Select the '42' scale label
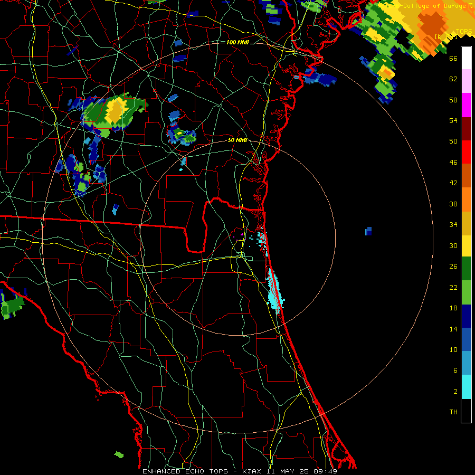 [453, 183]
